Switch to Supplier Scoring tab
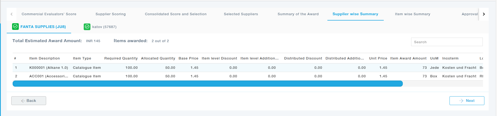497x116 pixels. click(x=111, y=14)
